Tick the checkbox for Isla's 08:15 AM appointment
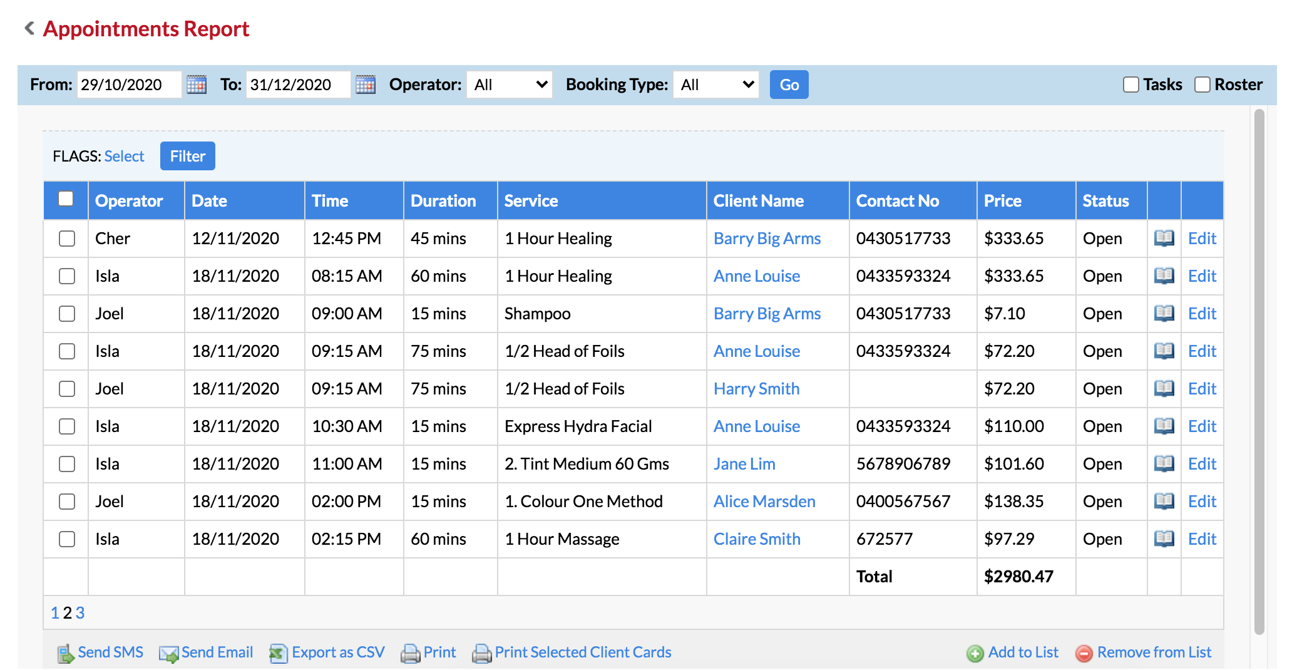1292x670 pixels. pos(67,276)
